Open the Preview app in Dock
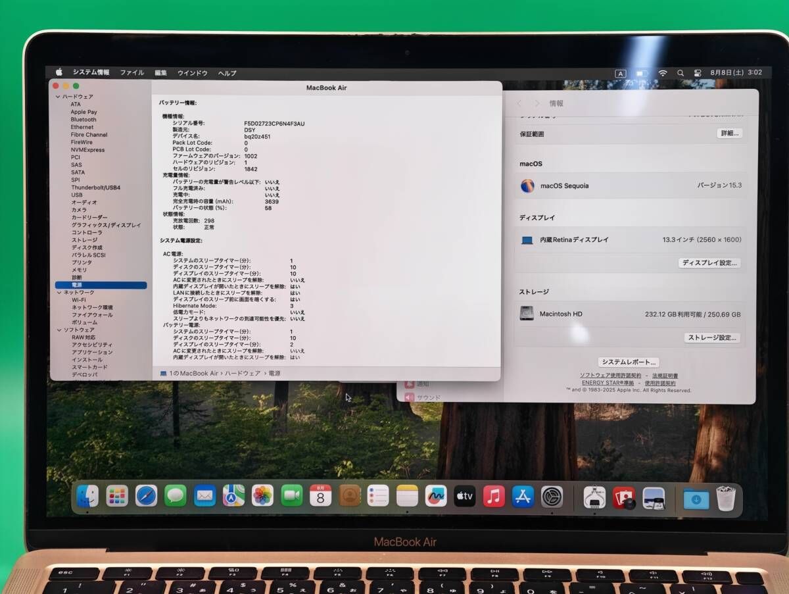 coord(654,498)
